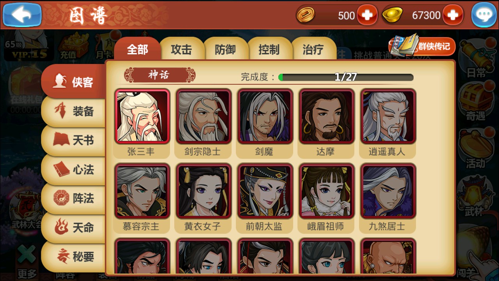Switch to the 防御 tab
The height and width of the screenshot is (281, 499).
(225, 50)
